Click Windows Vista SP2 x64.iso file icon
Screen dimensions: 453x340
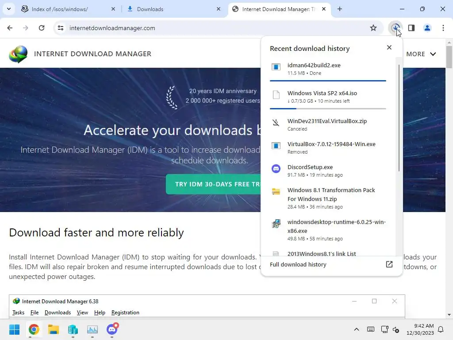(276, 95)
